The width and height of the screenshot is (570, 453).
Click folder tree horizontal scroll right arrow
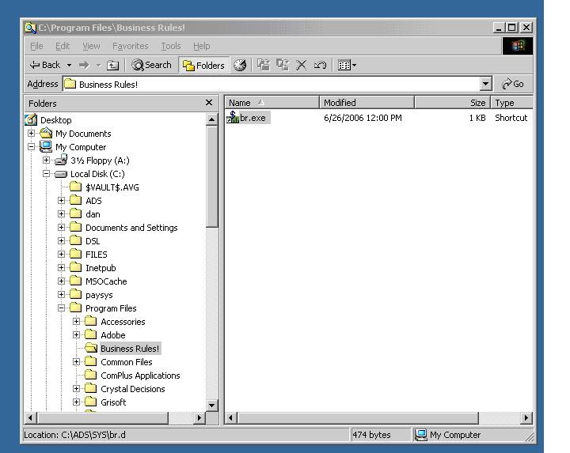pyautogui.click(x=199, y=417)
